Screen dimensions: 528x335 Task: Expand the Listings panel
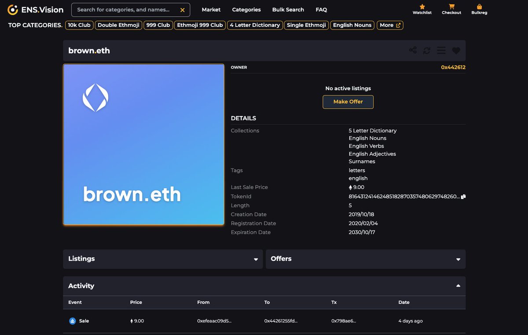163,259
